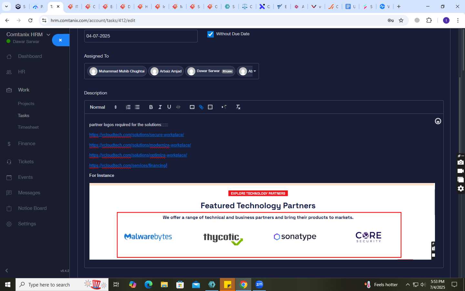Image resolution: width=465 pixels, height=291 pixels.
Task: Open Projects under Work
Action: coord(26,104)
